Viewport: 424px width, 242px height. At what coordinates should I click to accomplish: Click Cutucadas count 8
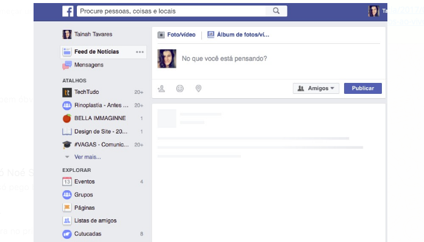pyautogui.click(x=142, y=234)
